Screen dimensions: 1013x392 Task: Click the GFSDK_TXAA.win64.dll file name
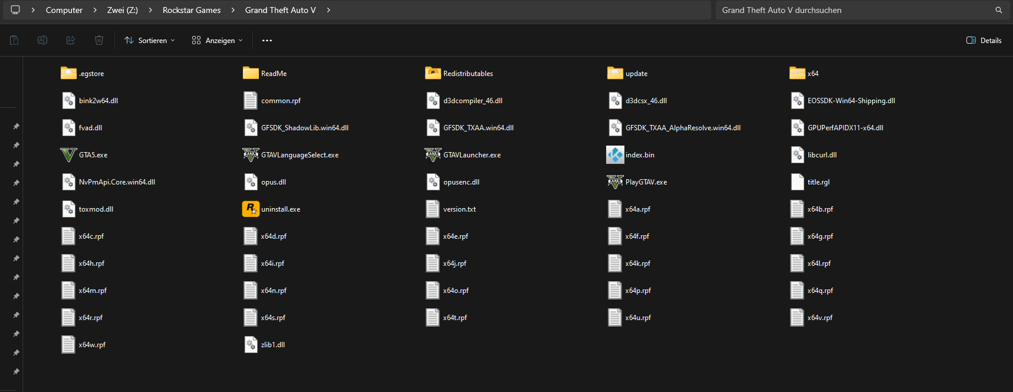pos(479,128)
